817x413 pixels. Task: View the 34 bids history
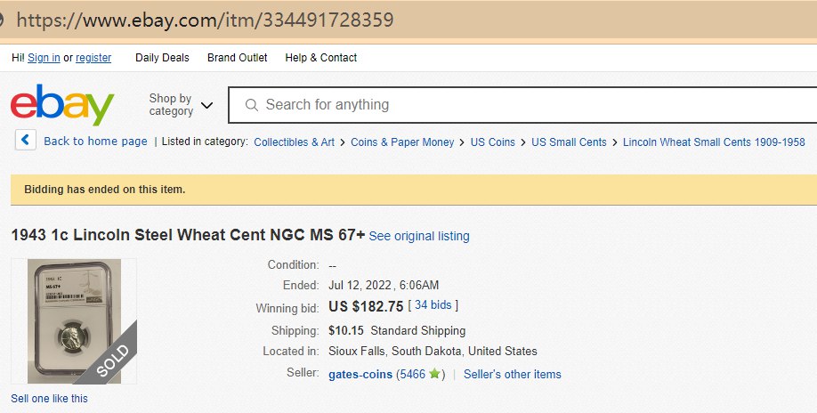(433, 305)
